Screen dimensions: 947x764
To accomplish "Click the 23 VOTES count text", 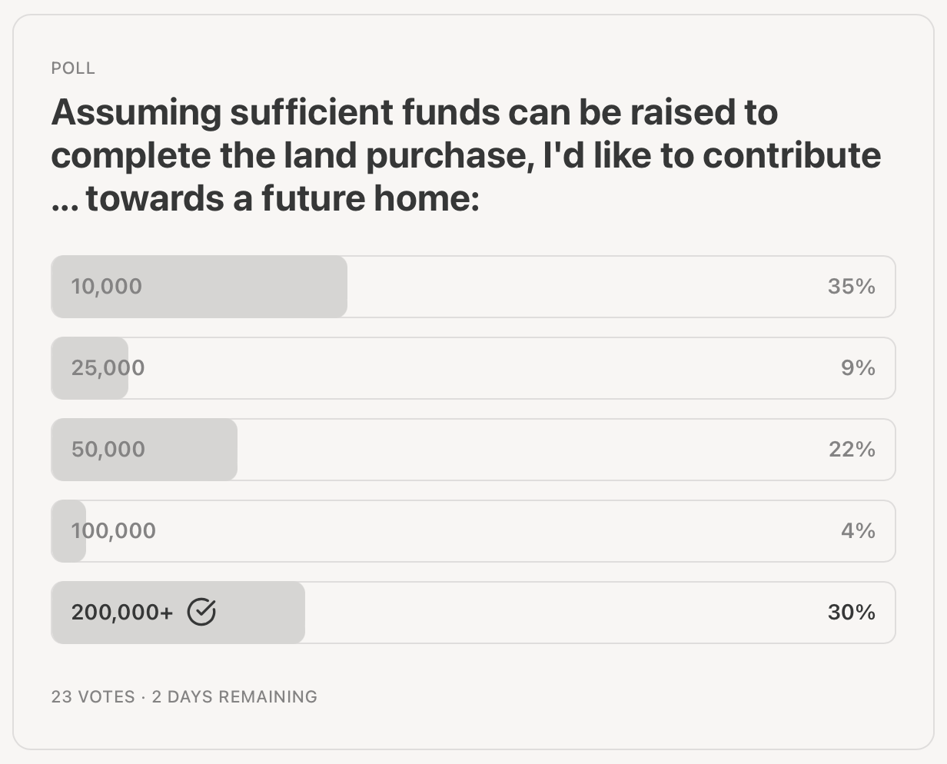I will [x=93, y=697].
